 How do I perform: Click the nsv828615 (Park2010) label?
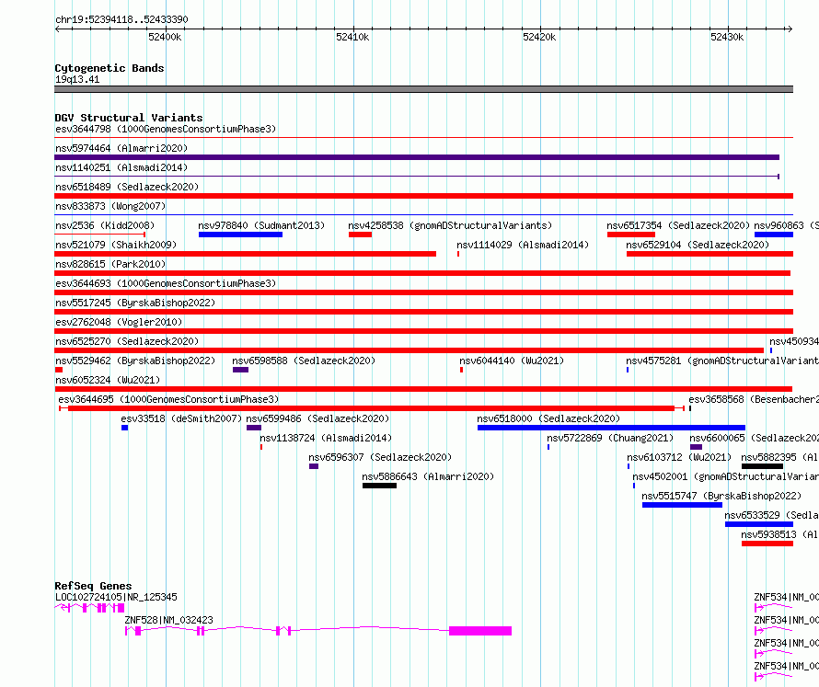[110, 264]
